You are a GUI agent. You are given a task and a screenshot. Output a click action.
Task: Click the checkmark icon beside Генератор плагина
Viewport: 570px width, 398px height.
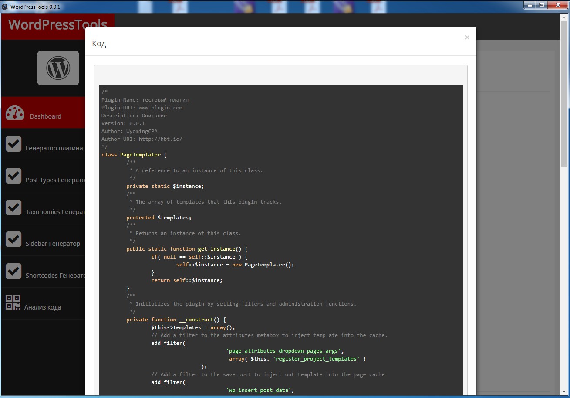tap(13, 144)
